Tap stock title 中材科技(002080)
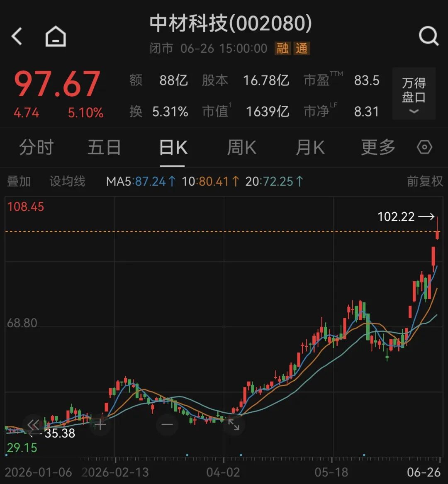 click(x=231, y=24)
